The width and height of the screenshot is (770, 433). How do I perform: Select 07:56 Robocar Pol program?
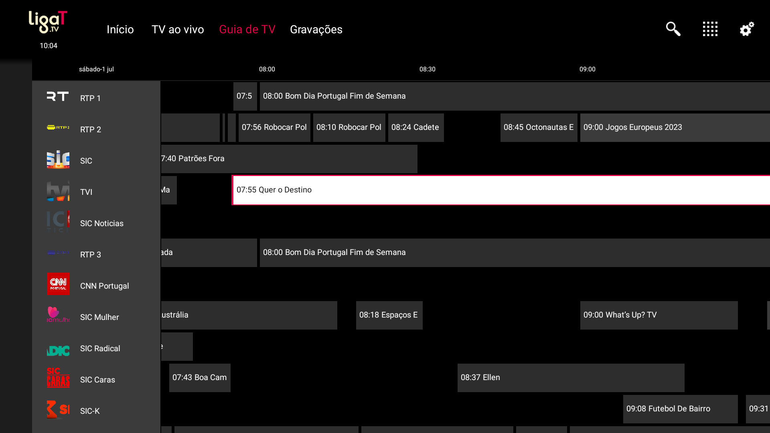click(x=274, y=127)
